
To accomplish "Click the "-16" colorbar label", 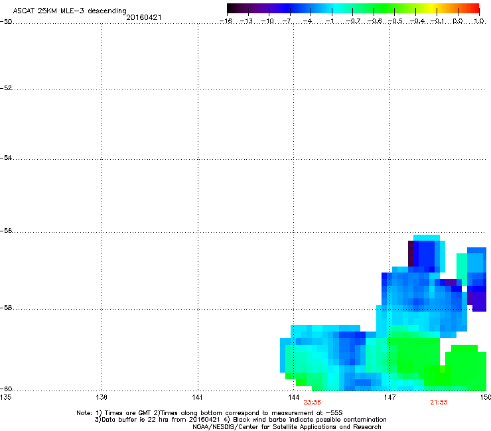I will click(226, 21).
